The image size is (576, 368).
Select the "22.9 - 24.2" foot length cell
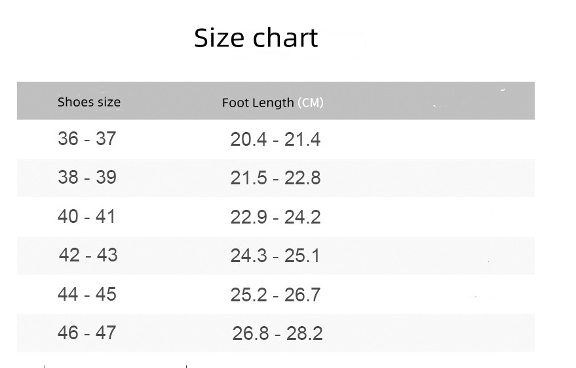pos(275,217)
